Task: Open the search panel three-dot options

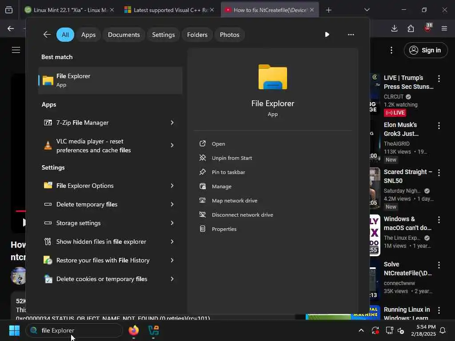Action: point(351,35)
